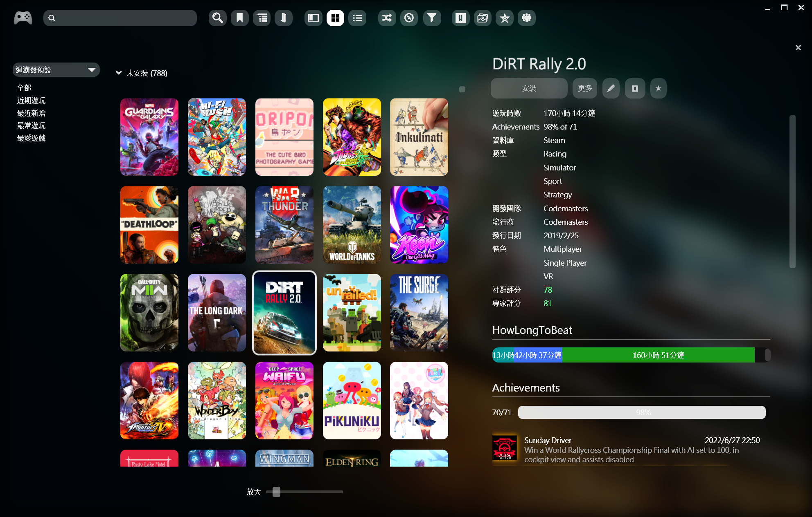Select the 最近新增 filter preset
Screen dimensions: 812x517
pos(32,113)
